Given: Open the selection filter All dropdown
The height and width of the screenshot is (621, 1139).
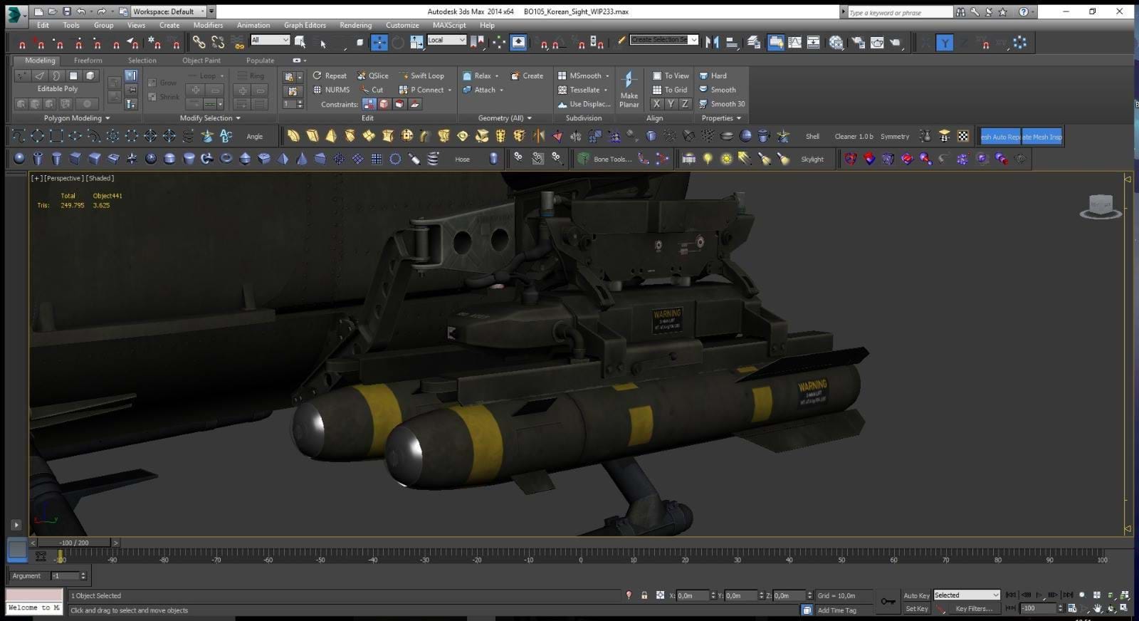Looking at the screenshot, I should click(x=270, y=40).
